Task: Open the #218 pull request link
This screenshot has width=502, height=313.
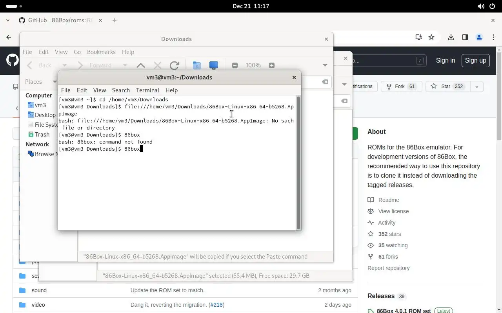Action: click(x=216, y=305)
